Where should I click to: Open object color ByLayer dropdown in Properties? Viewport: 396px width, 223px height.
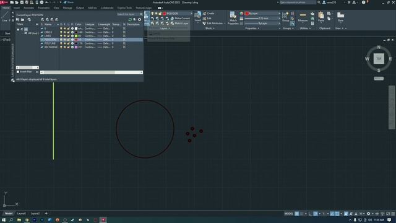(x=262, y=14)
